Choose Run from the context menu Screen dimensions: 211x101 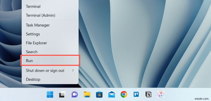click(50, 61)
